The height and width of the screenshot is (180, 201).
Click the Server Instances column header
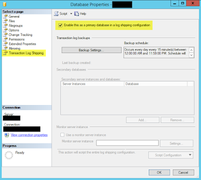92,84
